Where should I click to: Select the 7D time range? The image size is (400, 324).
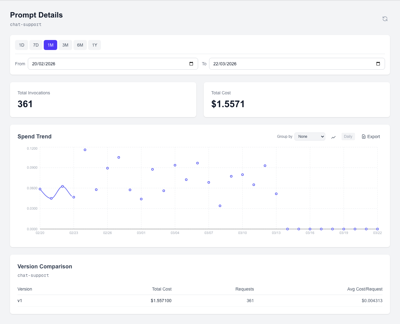[x=36, y=45]
